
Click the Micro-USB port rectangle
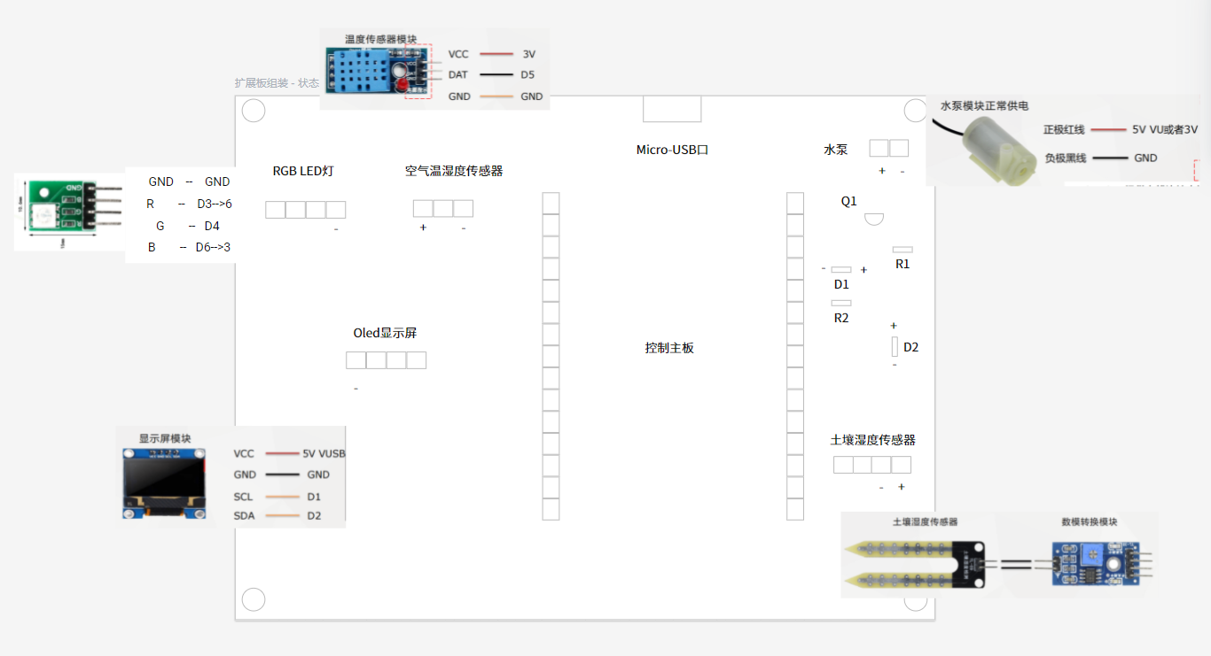672,109
